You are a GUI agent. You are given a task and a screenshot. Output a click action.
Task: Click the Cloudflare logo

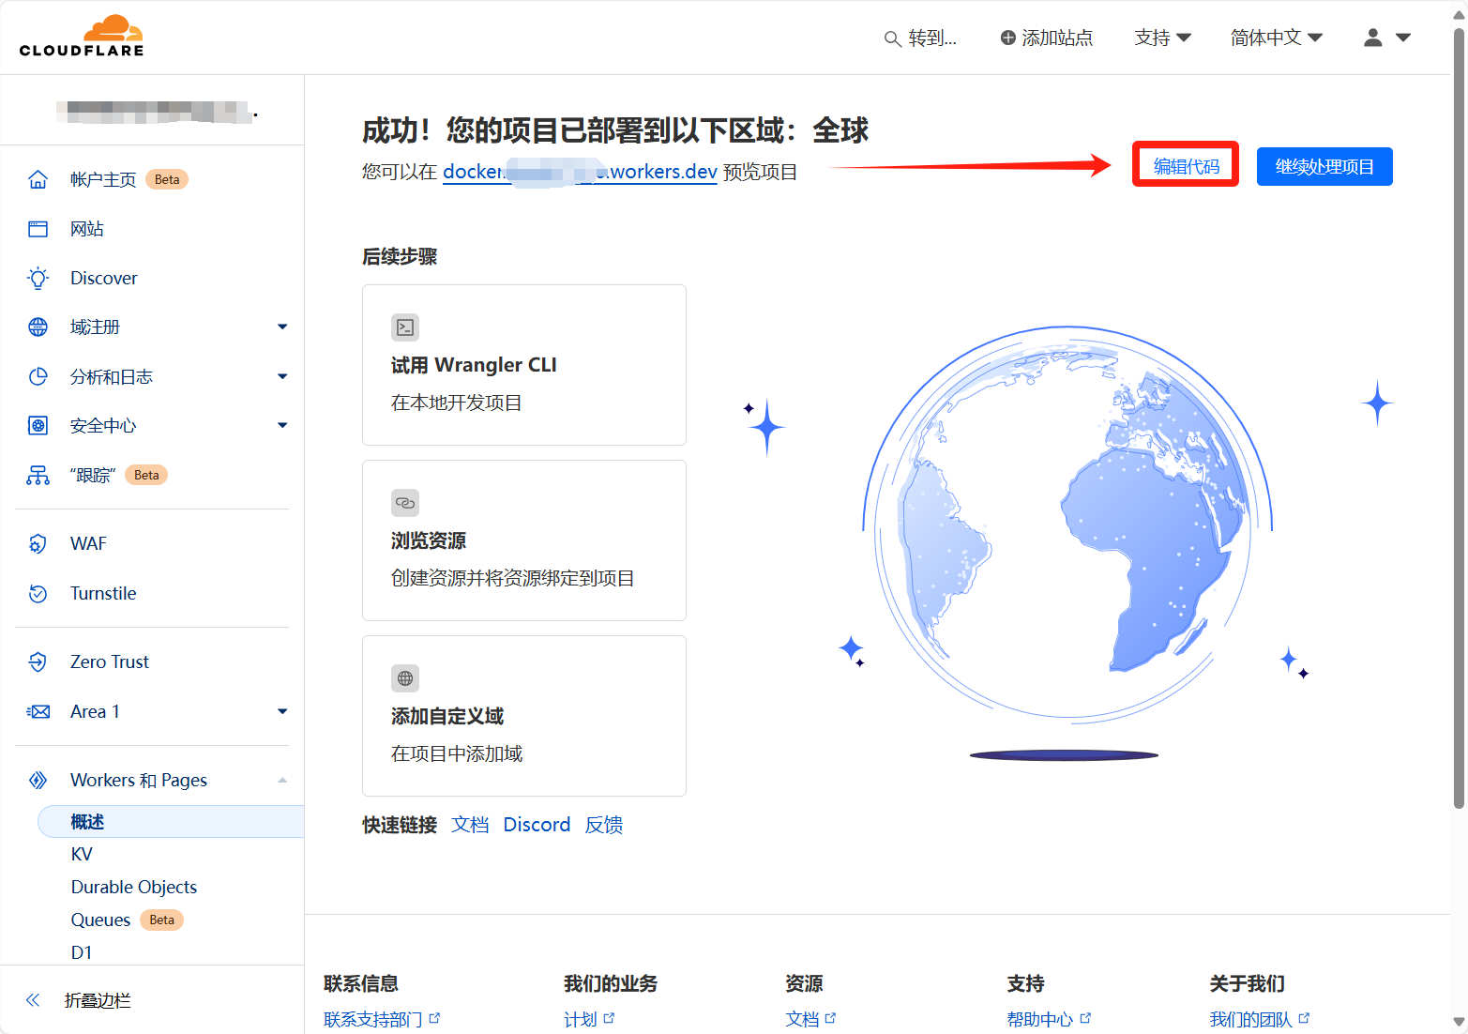(82, 37)
